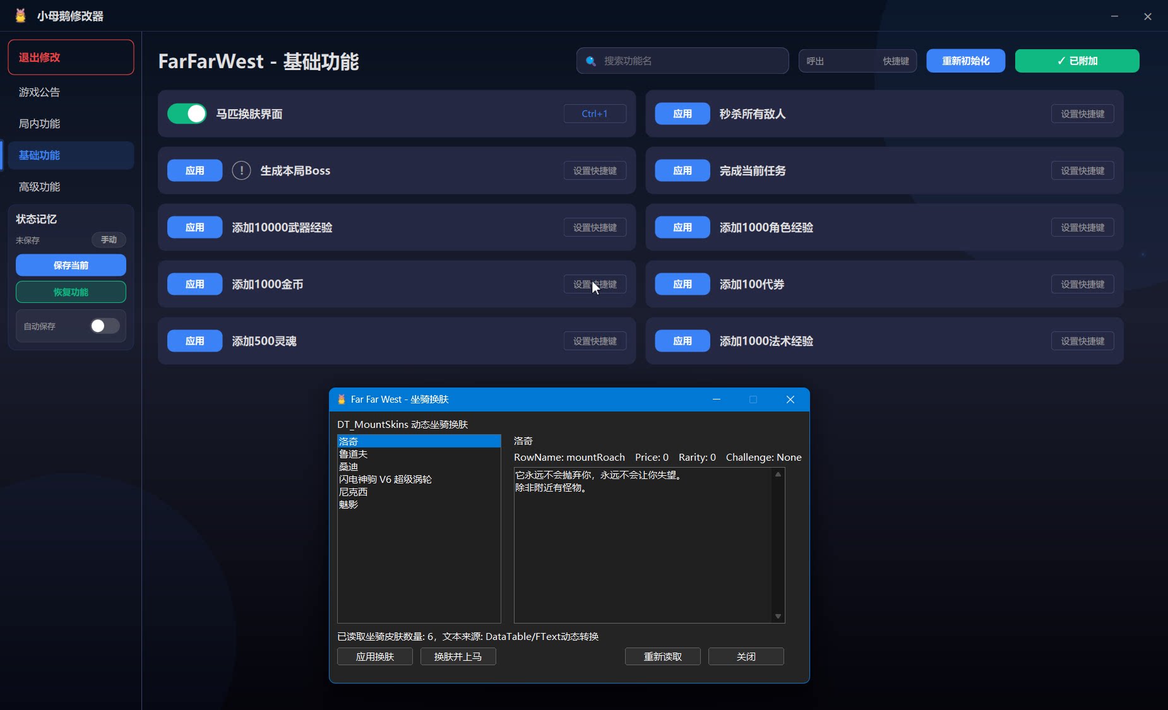Screen dimensions: 1168x710
Task: Close the 小母鹅修改器 main window
Action: coord(1148,16)
